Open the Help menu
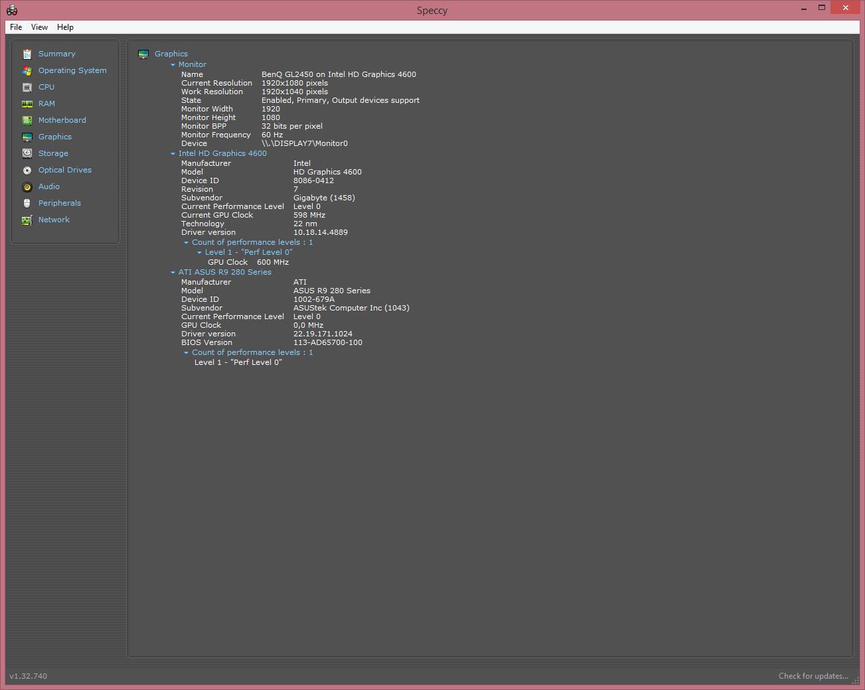Screen dimensions: 865x690 [65, 27]
